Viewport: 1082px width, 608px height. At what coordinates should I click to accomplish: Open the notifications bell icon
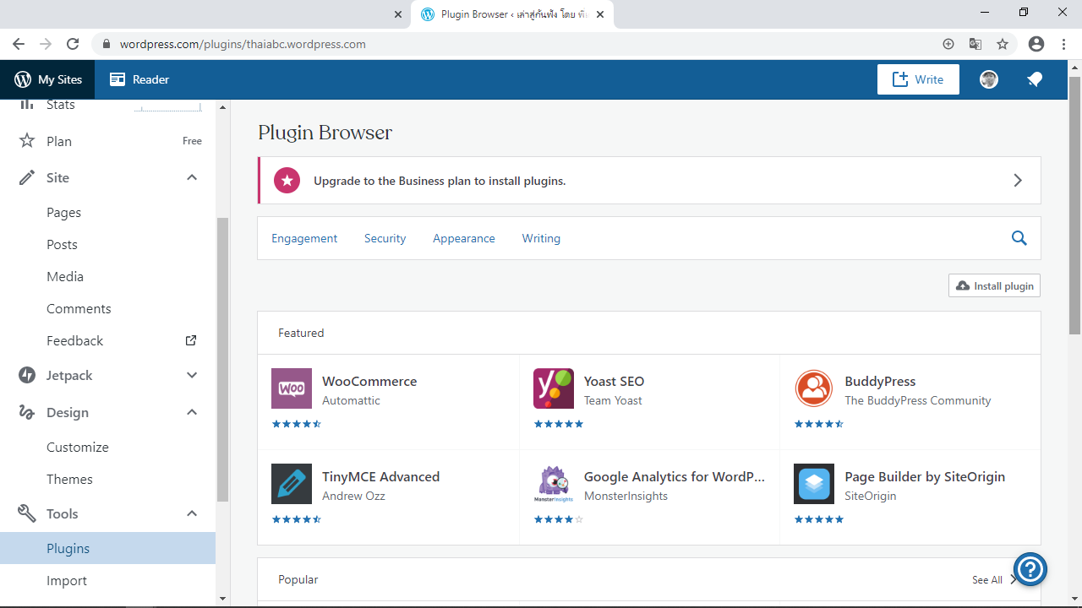tap(1035, 79)
